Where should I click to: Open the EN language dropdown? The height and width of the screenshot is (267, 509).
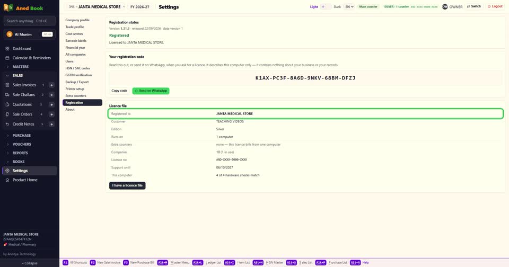click(x=349, y=6)
